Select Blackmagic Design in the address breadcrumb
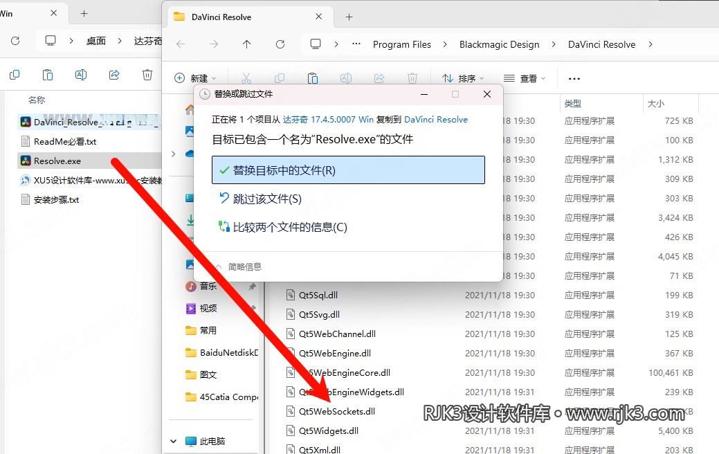 point(500,44)
